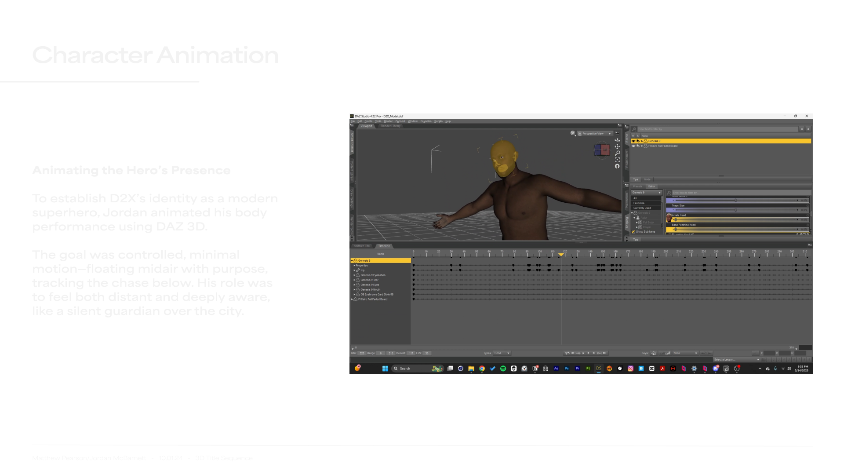Open the draw style sphere icon
This screenshot has height=475, width=844.
(572, 133)
